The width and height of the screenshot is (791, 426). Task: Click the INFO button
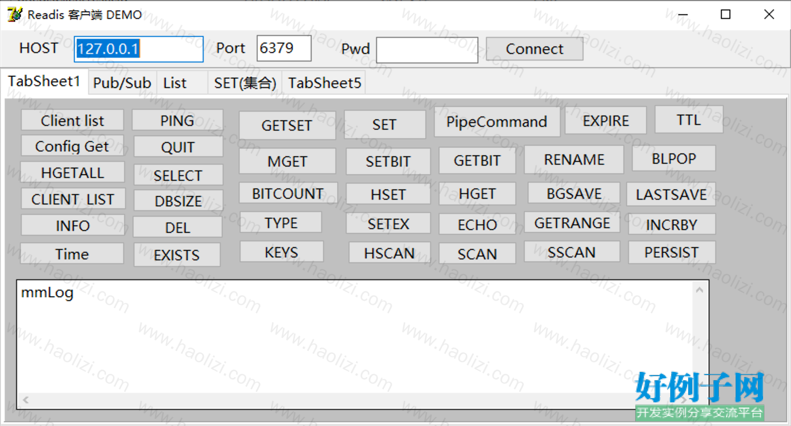coord(73,225)
